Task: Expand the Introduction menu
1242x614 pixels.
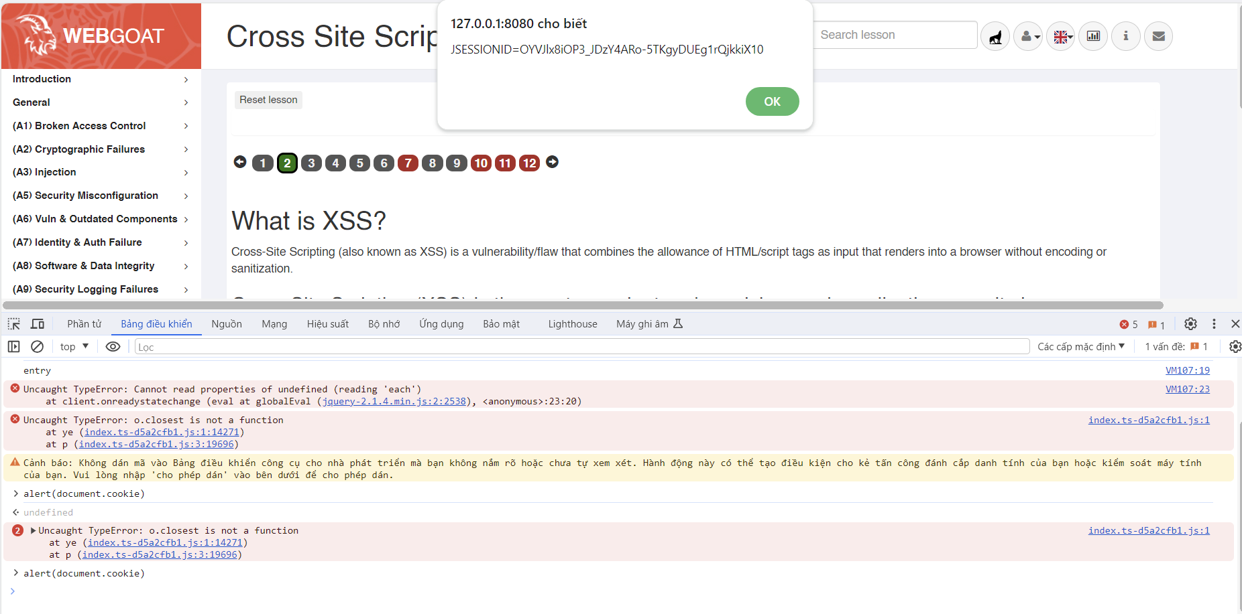Action: tap(101, 79)
